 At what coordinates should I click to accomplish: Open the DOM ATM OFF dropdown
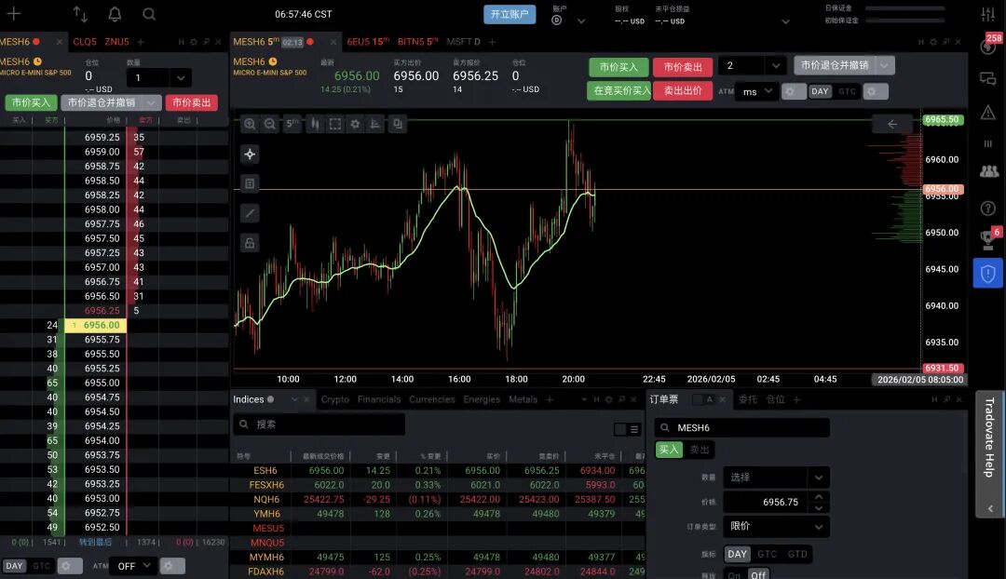134,566
